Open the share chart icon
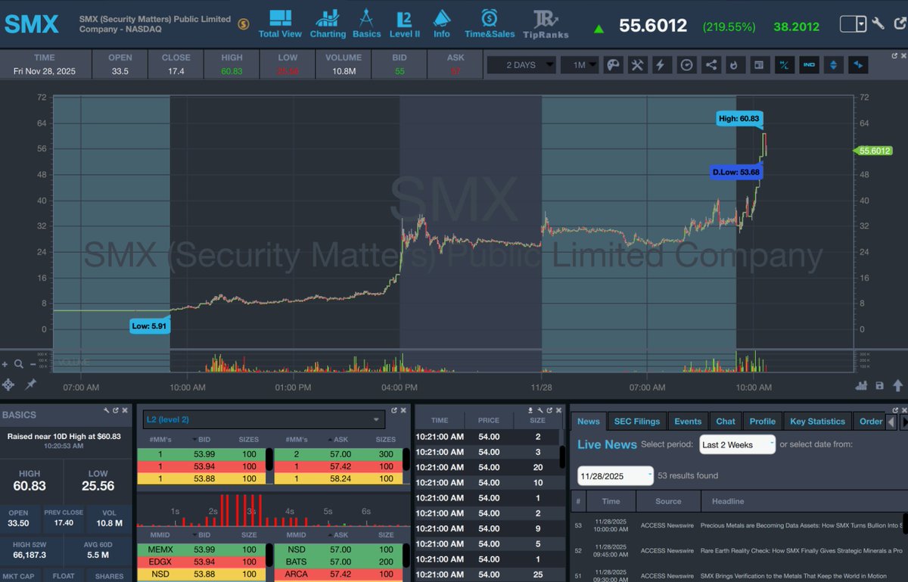908x582 pixels. pos(711,65)
